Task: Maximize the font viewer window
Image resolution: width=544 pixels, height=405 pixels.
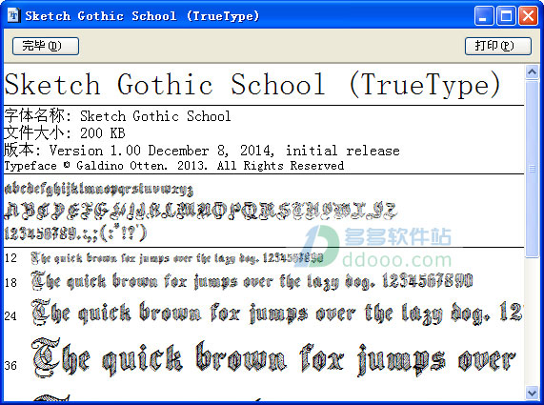Action: (506, 15)
